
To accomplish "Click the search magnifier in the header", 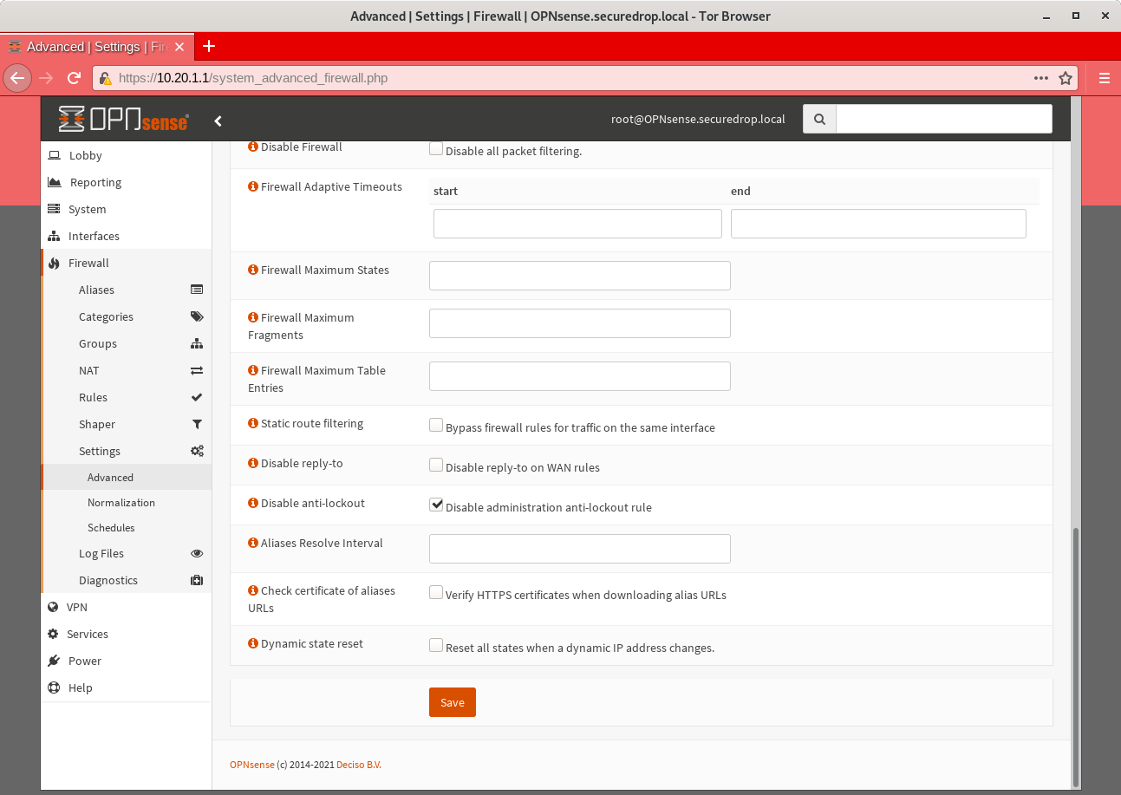I will pos(818,119).
